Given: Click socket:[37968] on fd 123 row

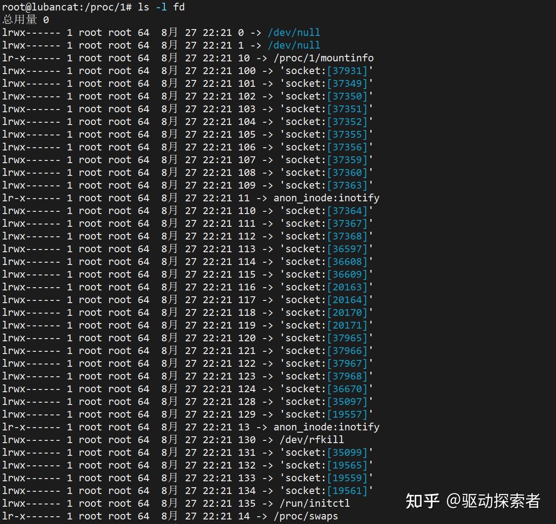Looking at the screenshot, I should [327, 376].
